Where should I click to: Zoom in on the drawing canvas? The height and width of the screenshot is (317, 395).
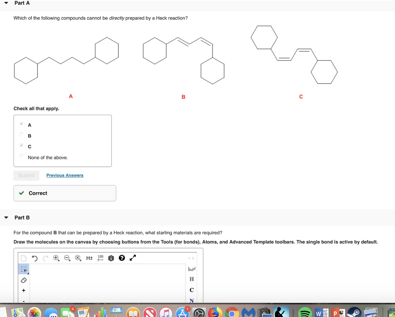56,258
